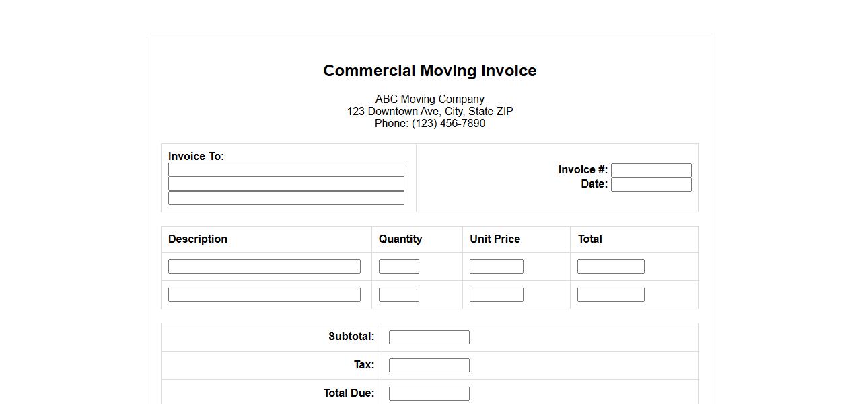Select the second Invoice To input line
Viewport: 860px width, 404px height.
coord(286,184)
